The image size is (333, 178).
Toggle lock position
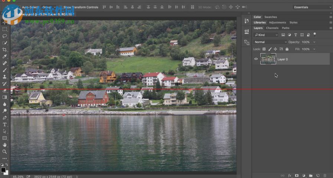pos(275,49)
